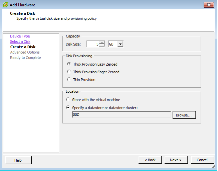Click the Ready to Complete step label
218x171 pixels.
click(x=25, y=58)
